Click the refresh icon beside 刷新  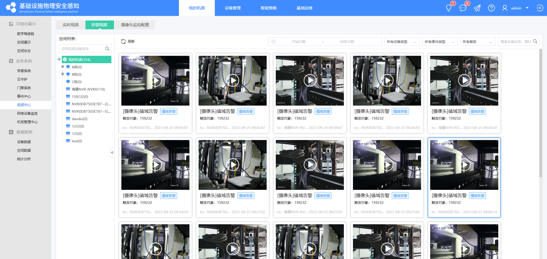point(123,42)
